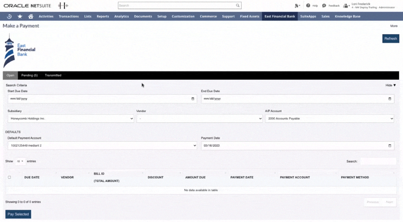Open the SuiteApps menu
This screenshot has height=222, width=403.
(308, 16)
